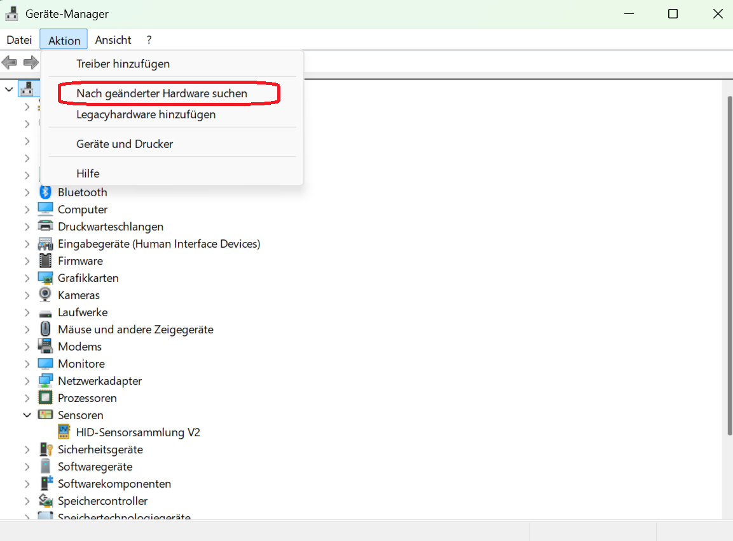
Task: Click the Grafikkarten display adapter icon
Action: point(45,277)
